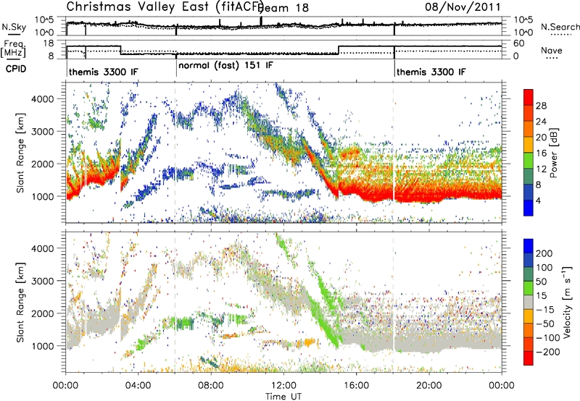Click the "Slant Range [km]" label of the velocity panel
The height and width of the screenshot is (401, 580).
tap(20, 303)
